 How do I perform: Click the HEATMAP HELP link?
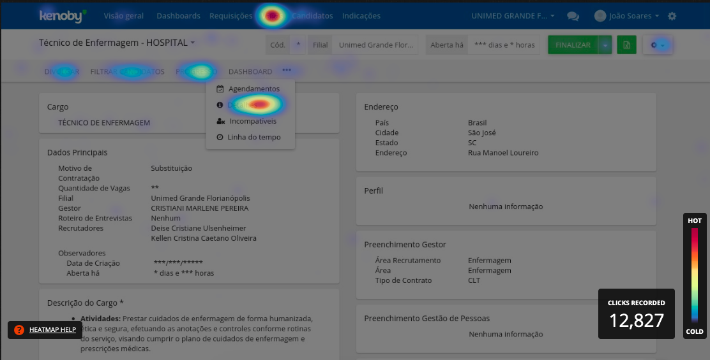(52, 330)
